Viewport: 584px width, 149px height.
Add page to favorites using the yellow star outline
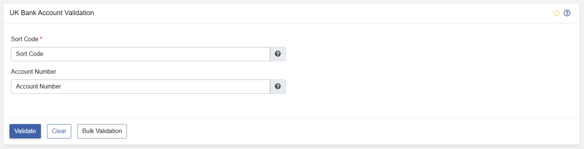coord(556,13)
